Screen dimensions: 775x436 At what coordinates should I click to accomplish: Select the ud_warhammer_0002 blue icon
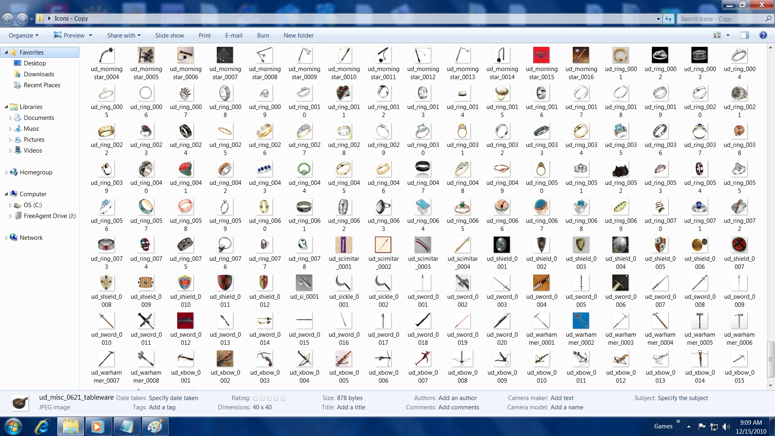581,321
